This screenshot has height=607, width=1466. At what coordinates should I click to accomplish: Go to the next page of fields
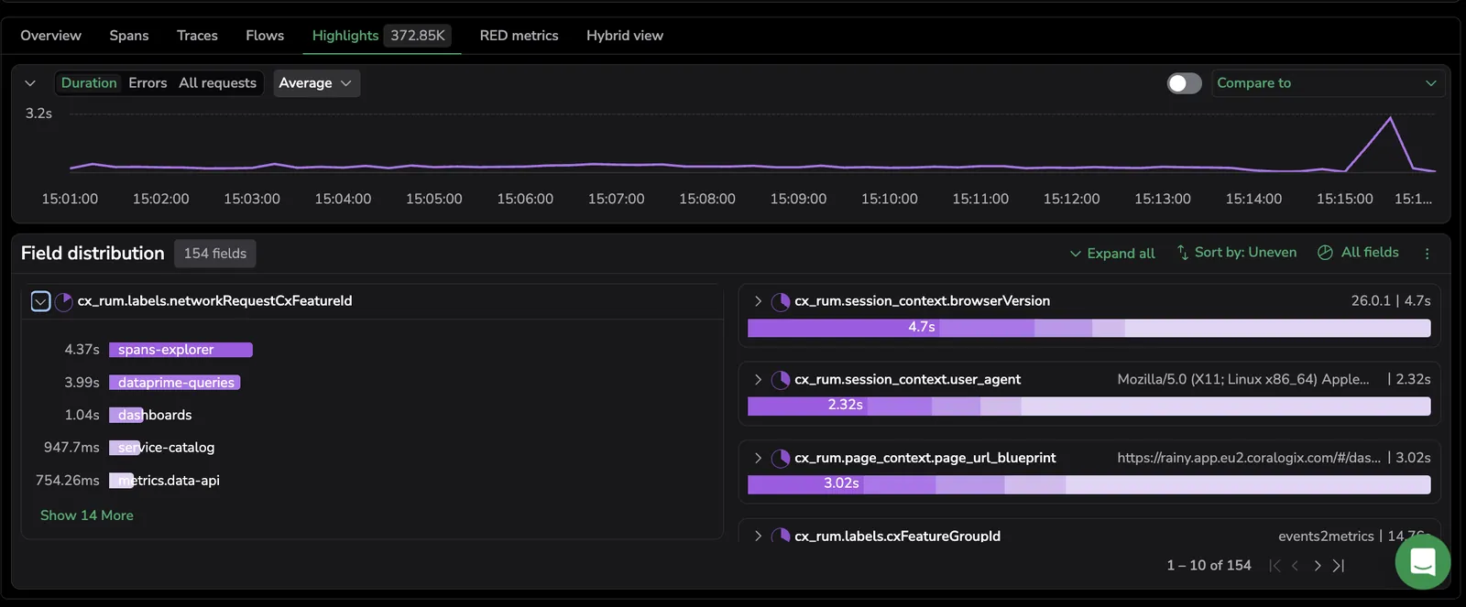(x=1317, y=566)
